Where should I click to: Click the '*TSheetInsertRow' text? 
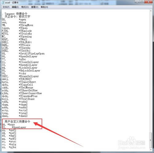click(x=30, y=93)
